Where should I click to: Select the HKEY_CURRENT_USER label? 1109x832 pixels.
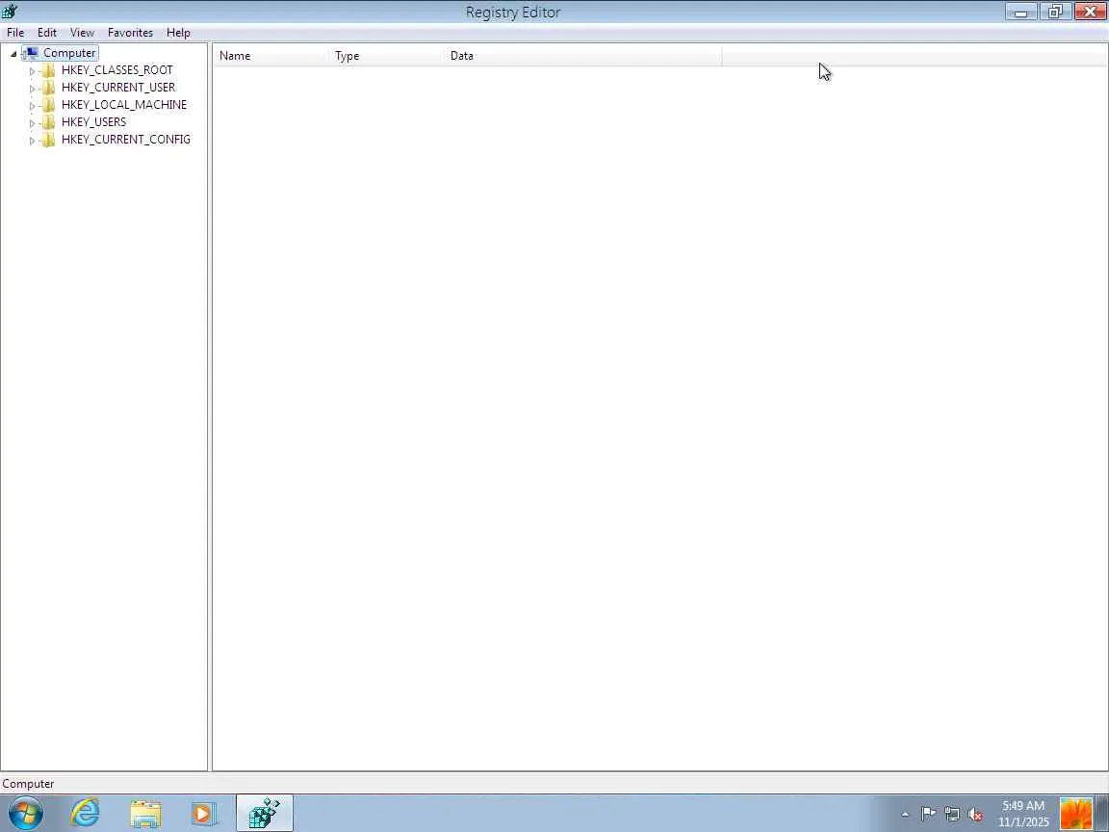pyautogui.click(x=118, y=88)
